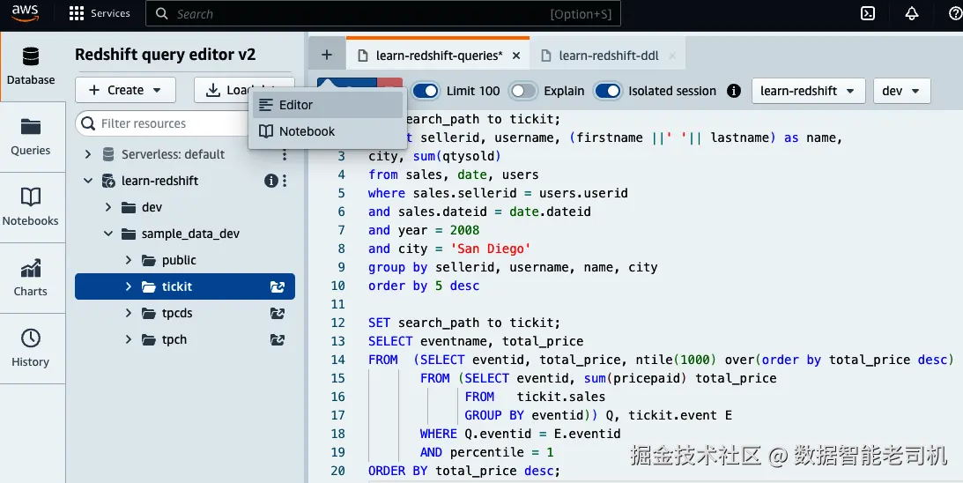Open the Database sidebar view
Screen dimensions: 963x483
31,66
